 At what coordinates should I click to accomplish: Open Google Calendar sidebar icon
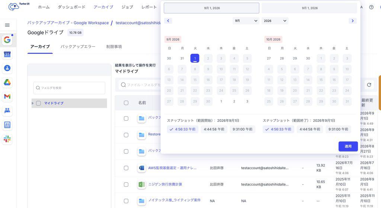coord(7,54)
